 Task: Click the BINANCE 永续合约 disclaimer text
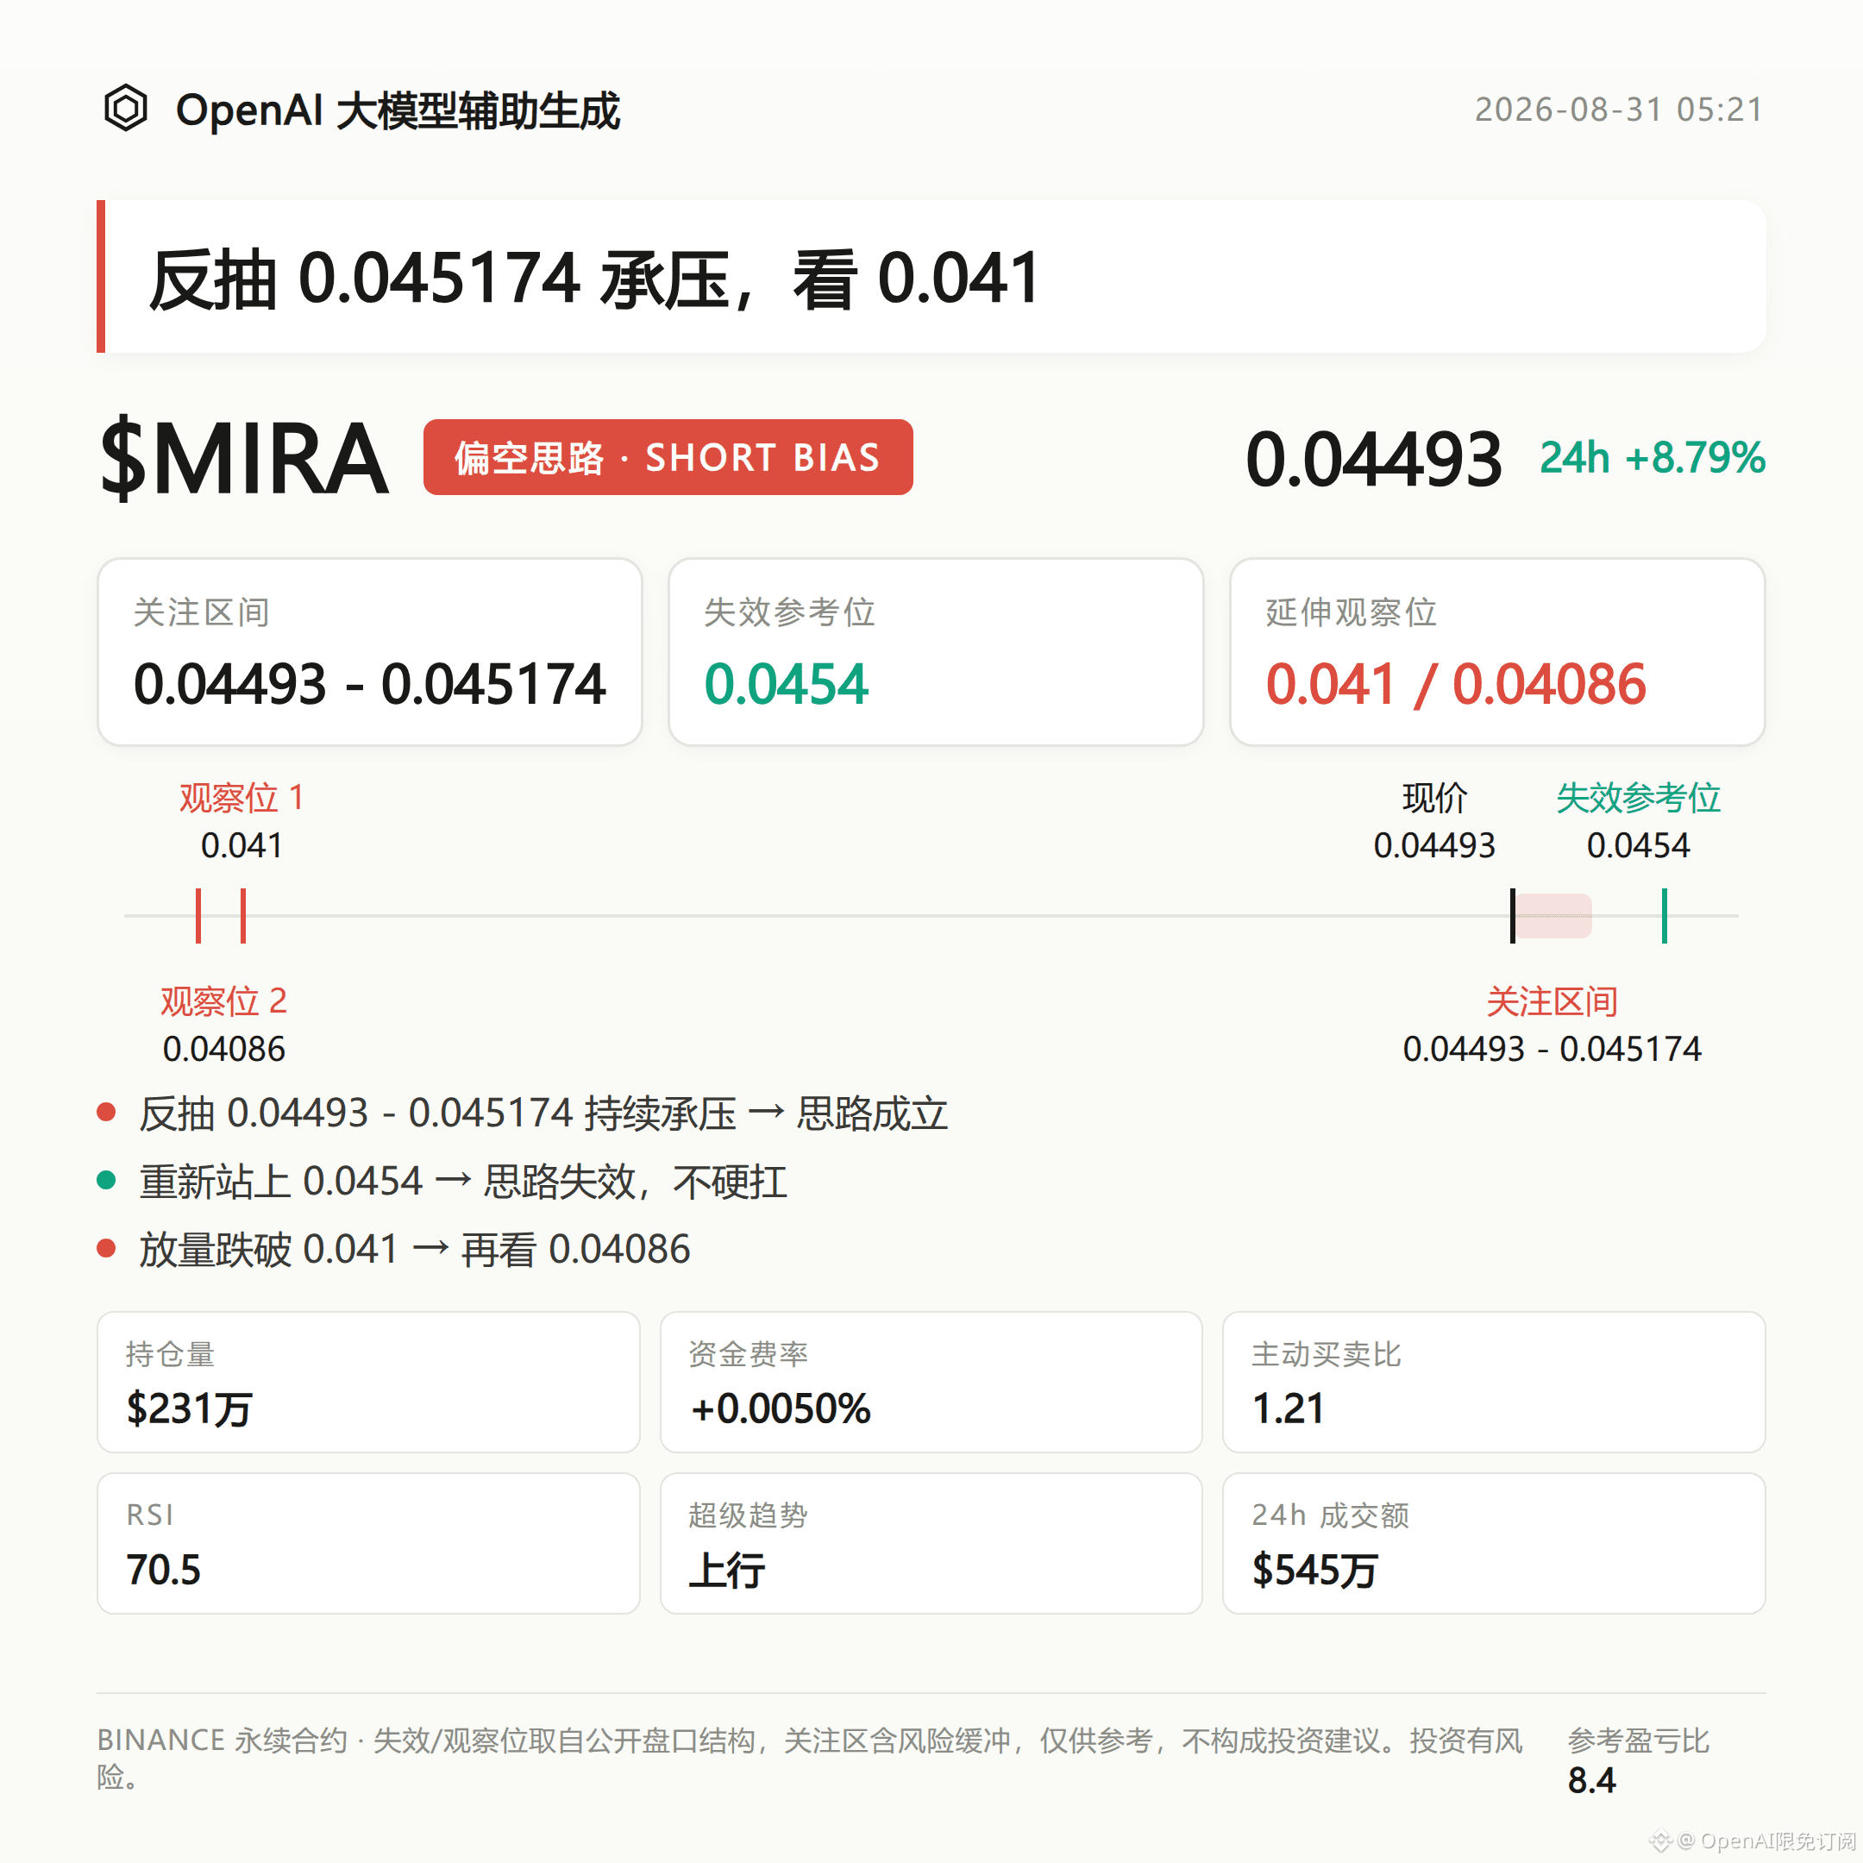click(810, 1758)
